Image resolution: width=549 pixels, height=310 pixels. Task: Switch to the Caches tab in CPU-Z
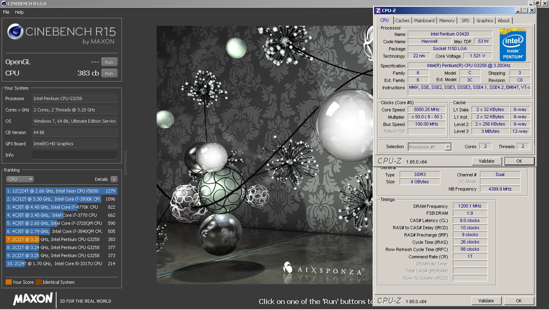(x=402, y=21)
